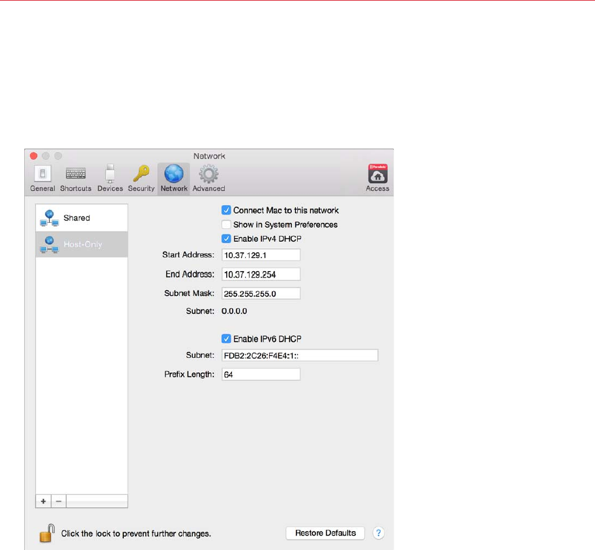Add a new network with plus button
The width and height of the screenshot is (595, 550).
point(43,501)
